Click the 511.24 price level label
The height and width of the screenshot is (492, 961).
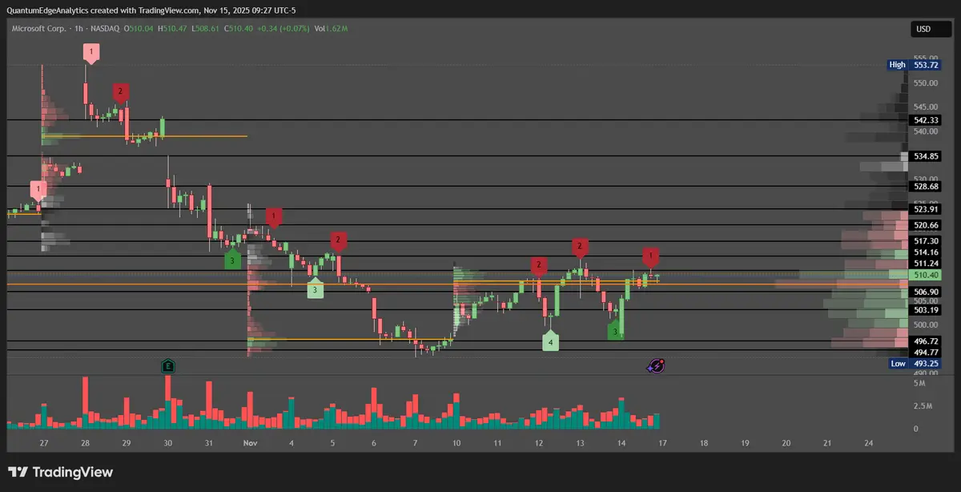(926, 264)
